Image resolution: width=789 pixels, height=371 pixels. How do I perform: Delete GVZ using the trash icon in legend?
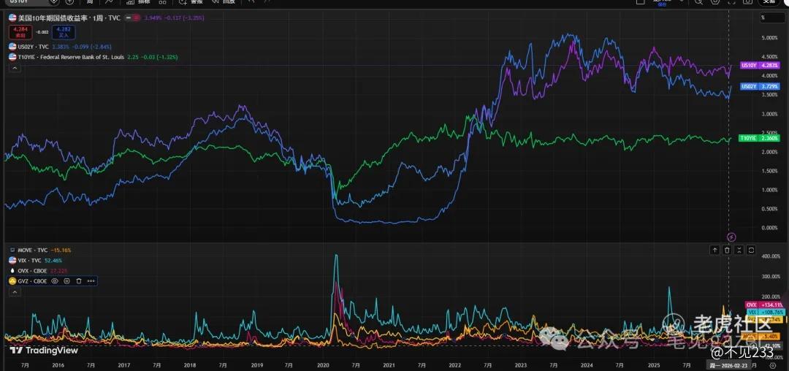[x=79, y=281]
